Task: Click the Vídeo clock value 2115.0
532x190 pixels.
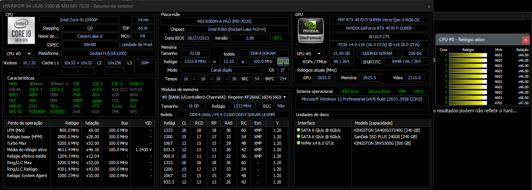Action: point(414,78)
